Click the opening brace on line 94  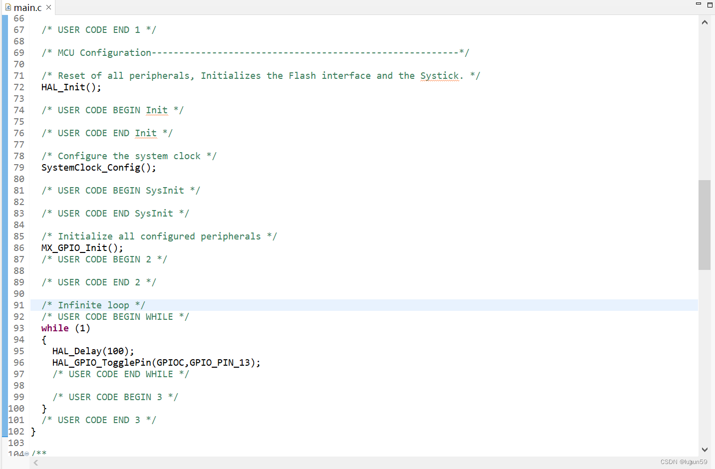coord(44,340)
